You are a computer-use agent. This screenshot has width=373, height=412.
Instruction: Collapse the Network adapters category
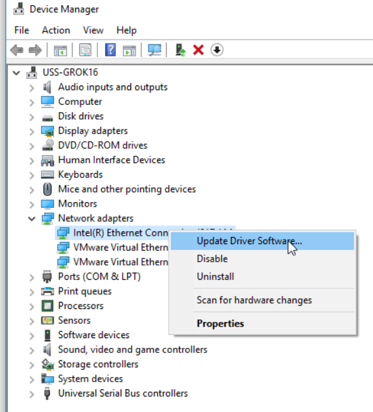point(32,218)
